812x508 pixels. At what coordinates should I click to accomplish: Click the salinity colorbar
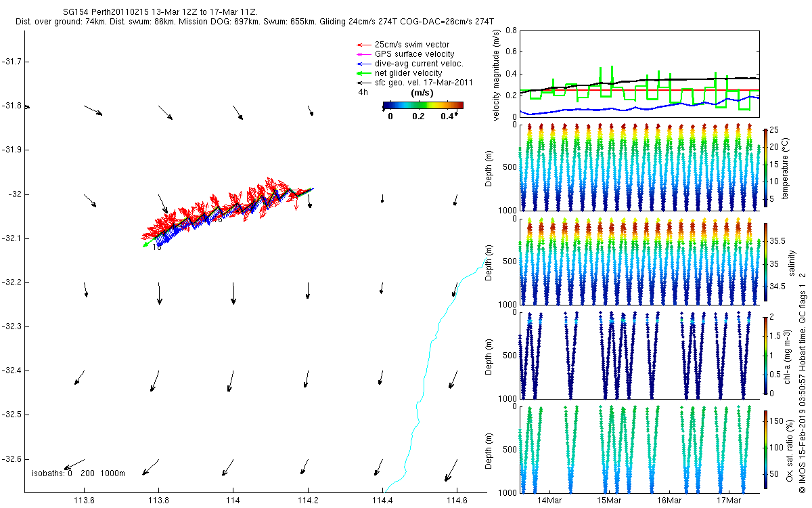765,261
